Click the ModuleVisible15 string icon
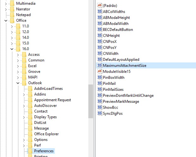This screenshot has height=157, width=196. click(x=100, y=71)
